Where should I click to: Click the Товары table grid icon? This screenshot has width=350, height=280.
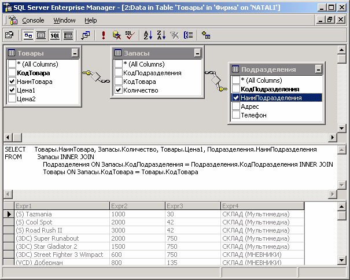[12, 53]
